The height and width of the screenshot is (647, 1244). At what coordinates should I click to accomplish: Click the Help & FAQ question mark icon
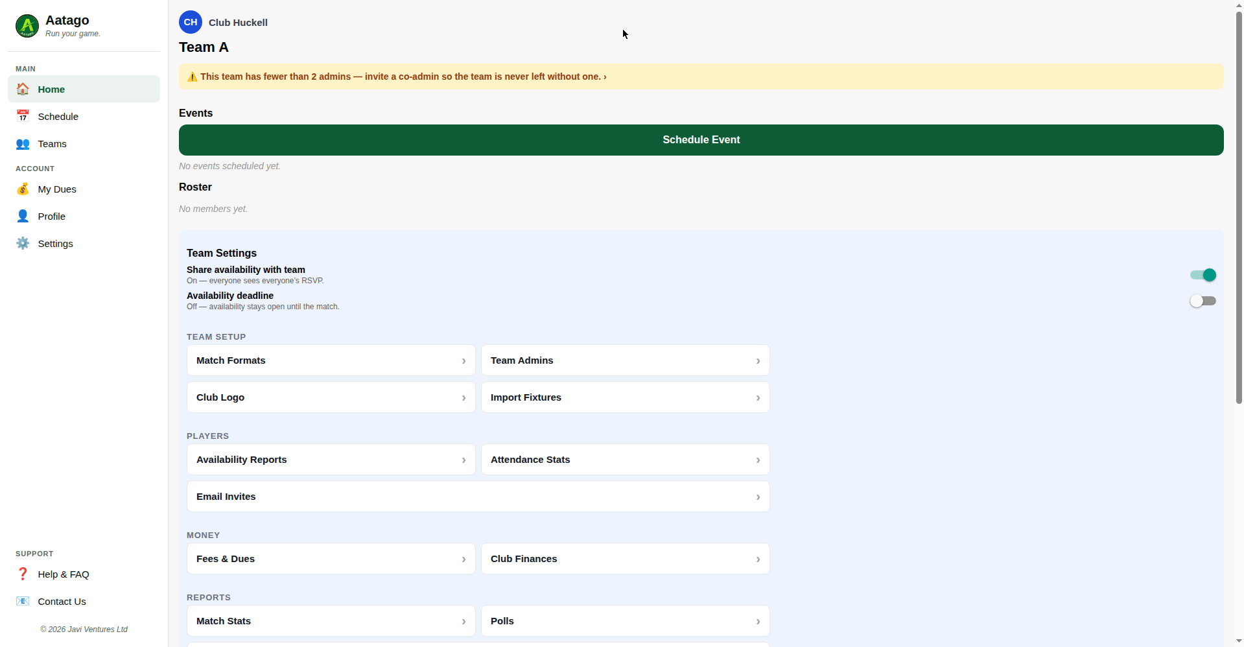click(23, 574)
